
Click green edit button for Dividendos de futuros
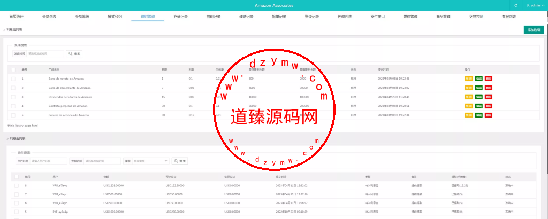click(x=479, y=97)
